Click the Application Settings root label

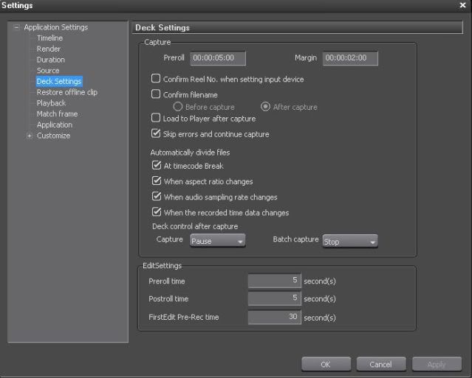click(56, 27)
